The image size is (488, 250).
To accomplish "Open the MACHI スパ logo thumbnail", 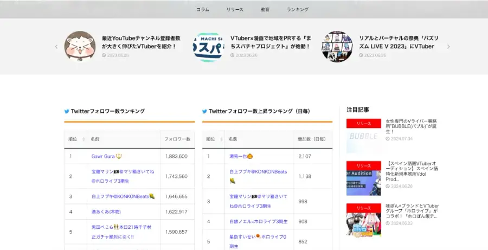I will tap(208, 47).
